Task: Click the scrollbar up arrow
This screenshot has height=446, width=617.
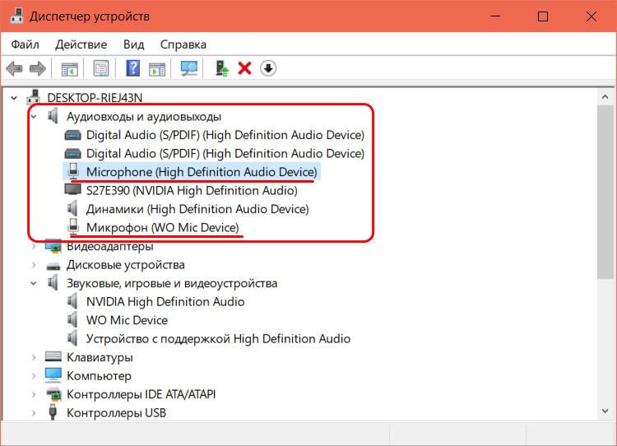Action: click(x=605, y=96)
